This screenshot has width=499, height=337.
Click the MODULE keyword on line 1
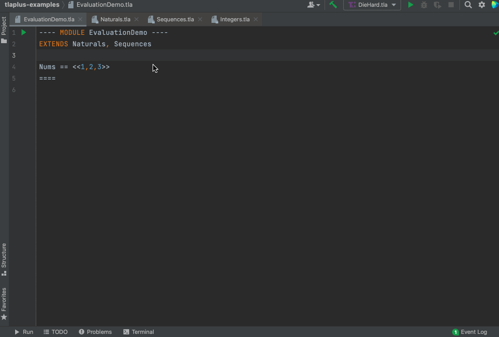[x=72, y=32]
